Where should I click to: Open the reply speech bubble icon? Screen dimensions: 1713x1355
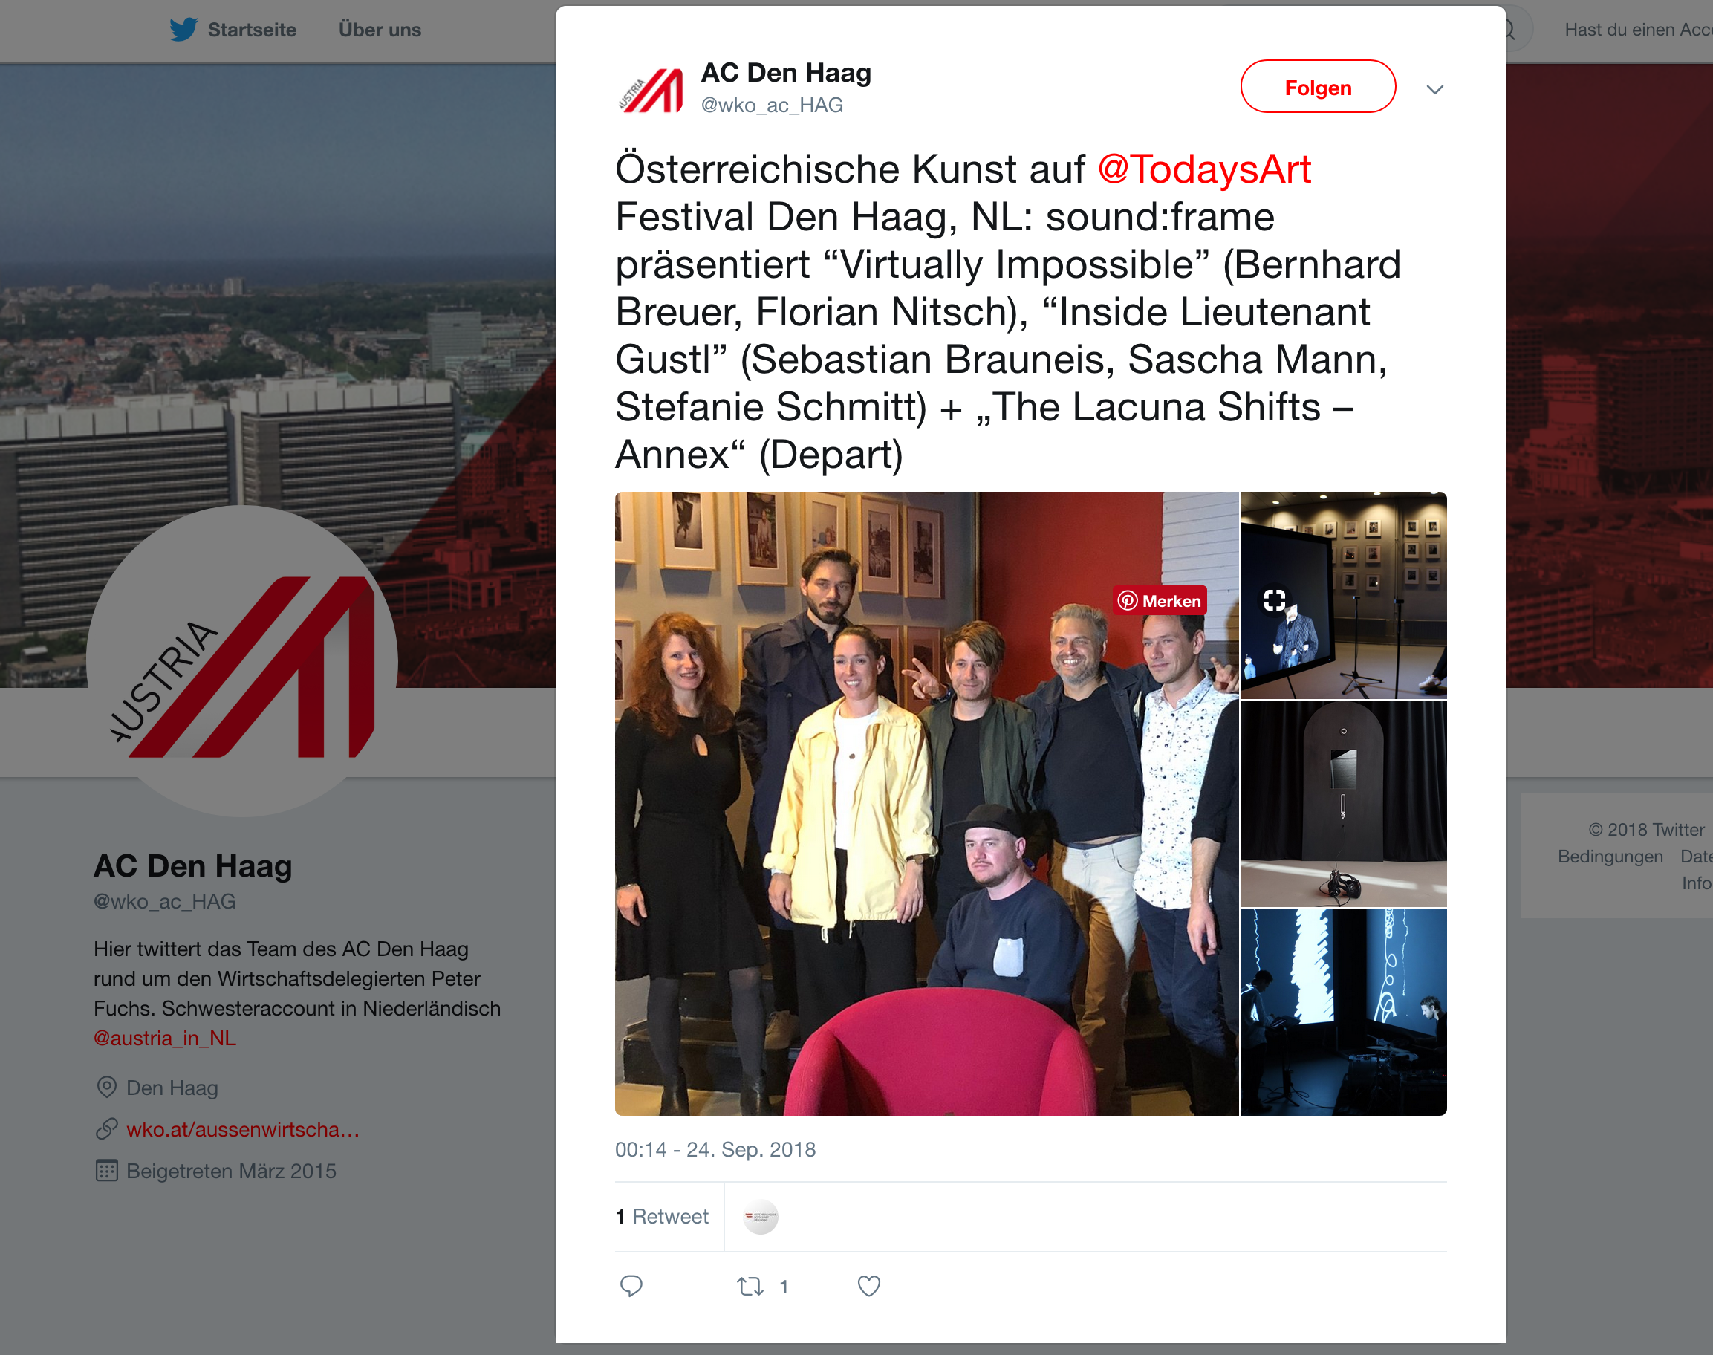pos(631,1286)
